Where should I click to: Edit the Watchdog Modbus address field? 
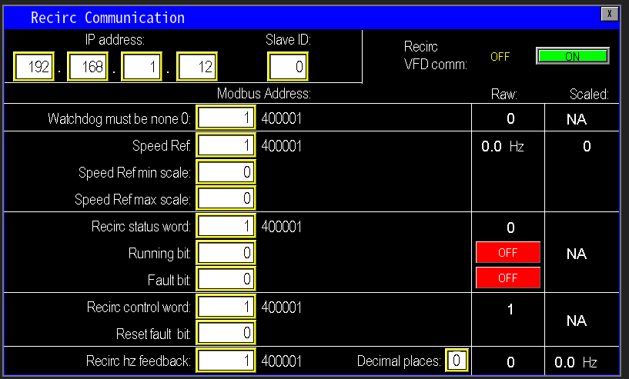226,118
